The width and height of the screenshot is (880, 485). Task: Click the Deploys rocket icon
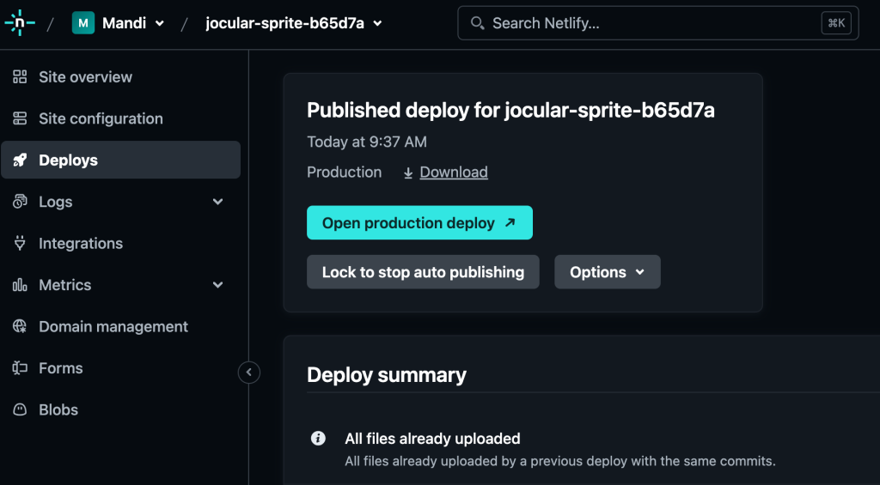(20, 161)
